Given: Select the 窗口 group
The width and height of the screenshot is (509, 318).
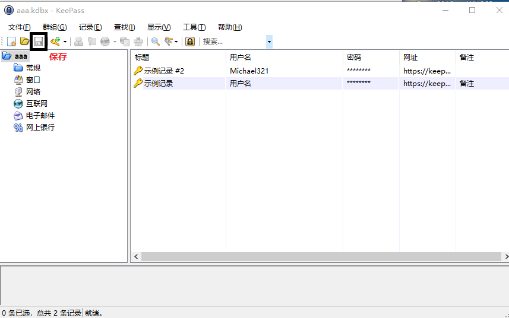Looking at the screenshot, I should point(33,79).
